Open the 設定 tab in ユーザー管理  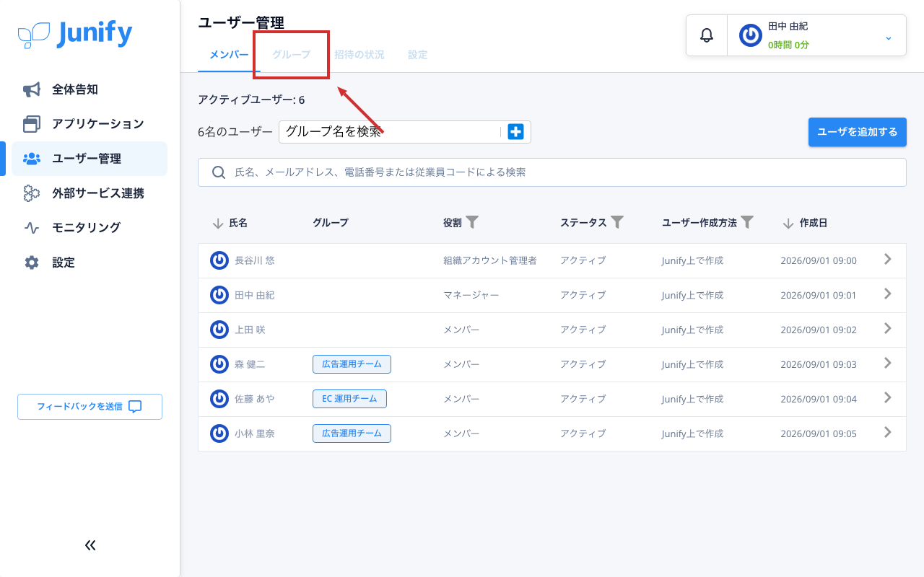point(417,55)
